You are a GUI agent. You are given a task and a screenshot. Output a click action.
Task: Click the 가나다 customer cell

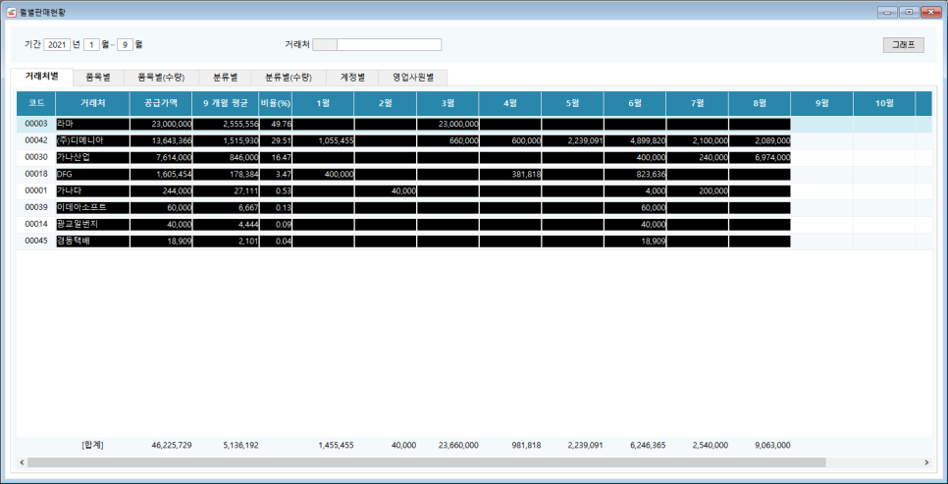coord(92,191)
